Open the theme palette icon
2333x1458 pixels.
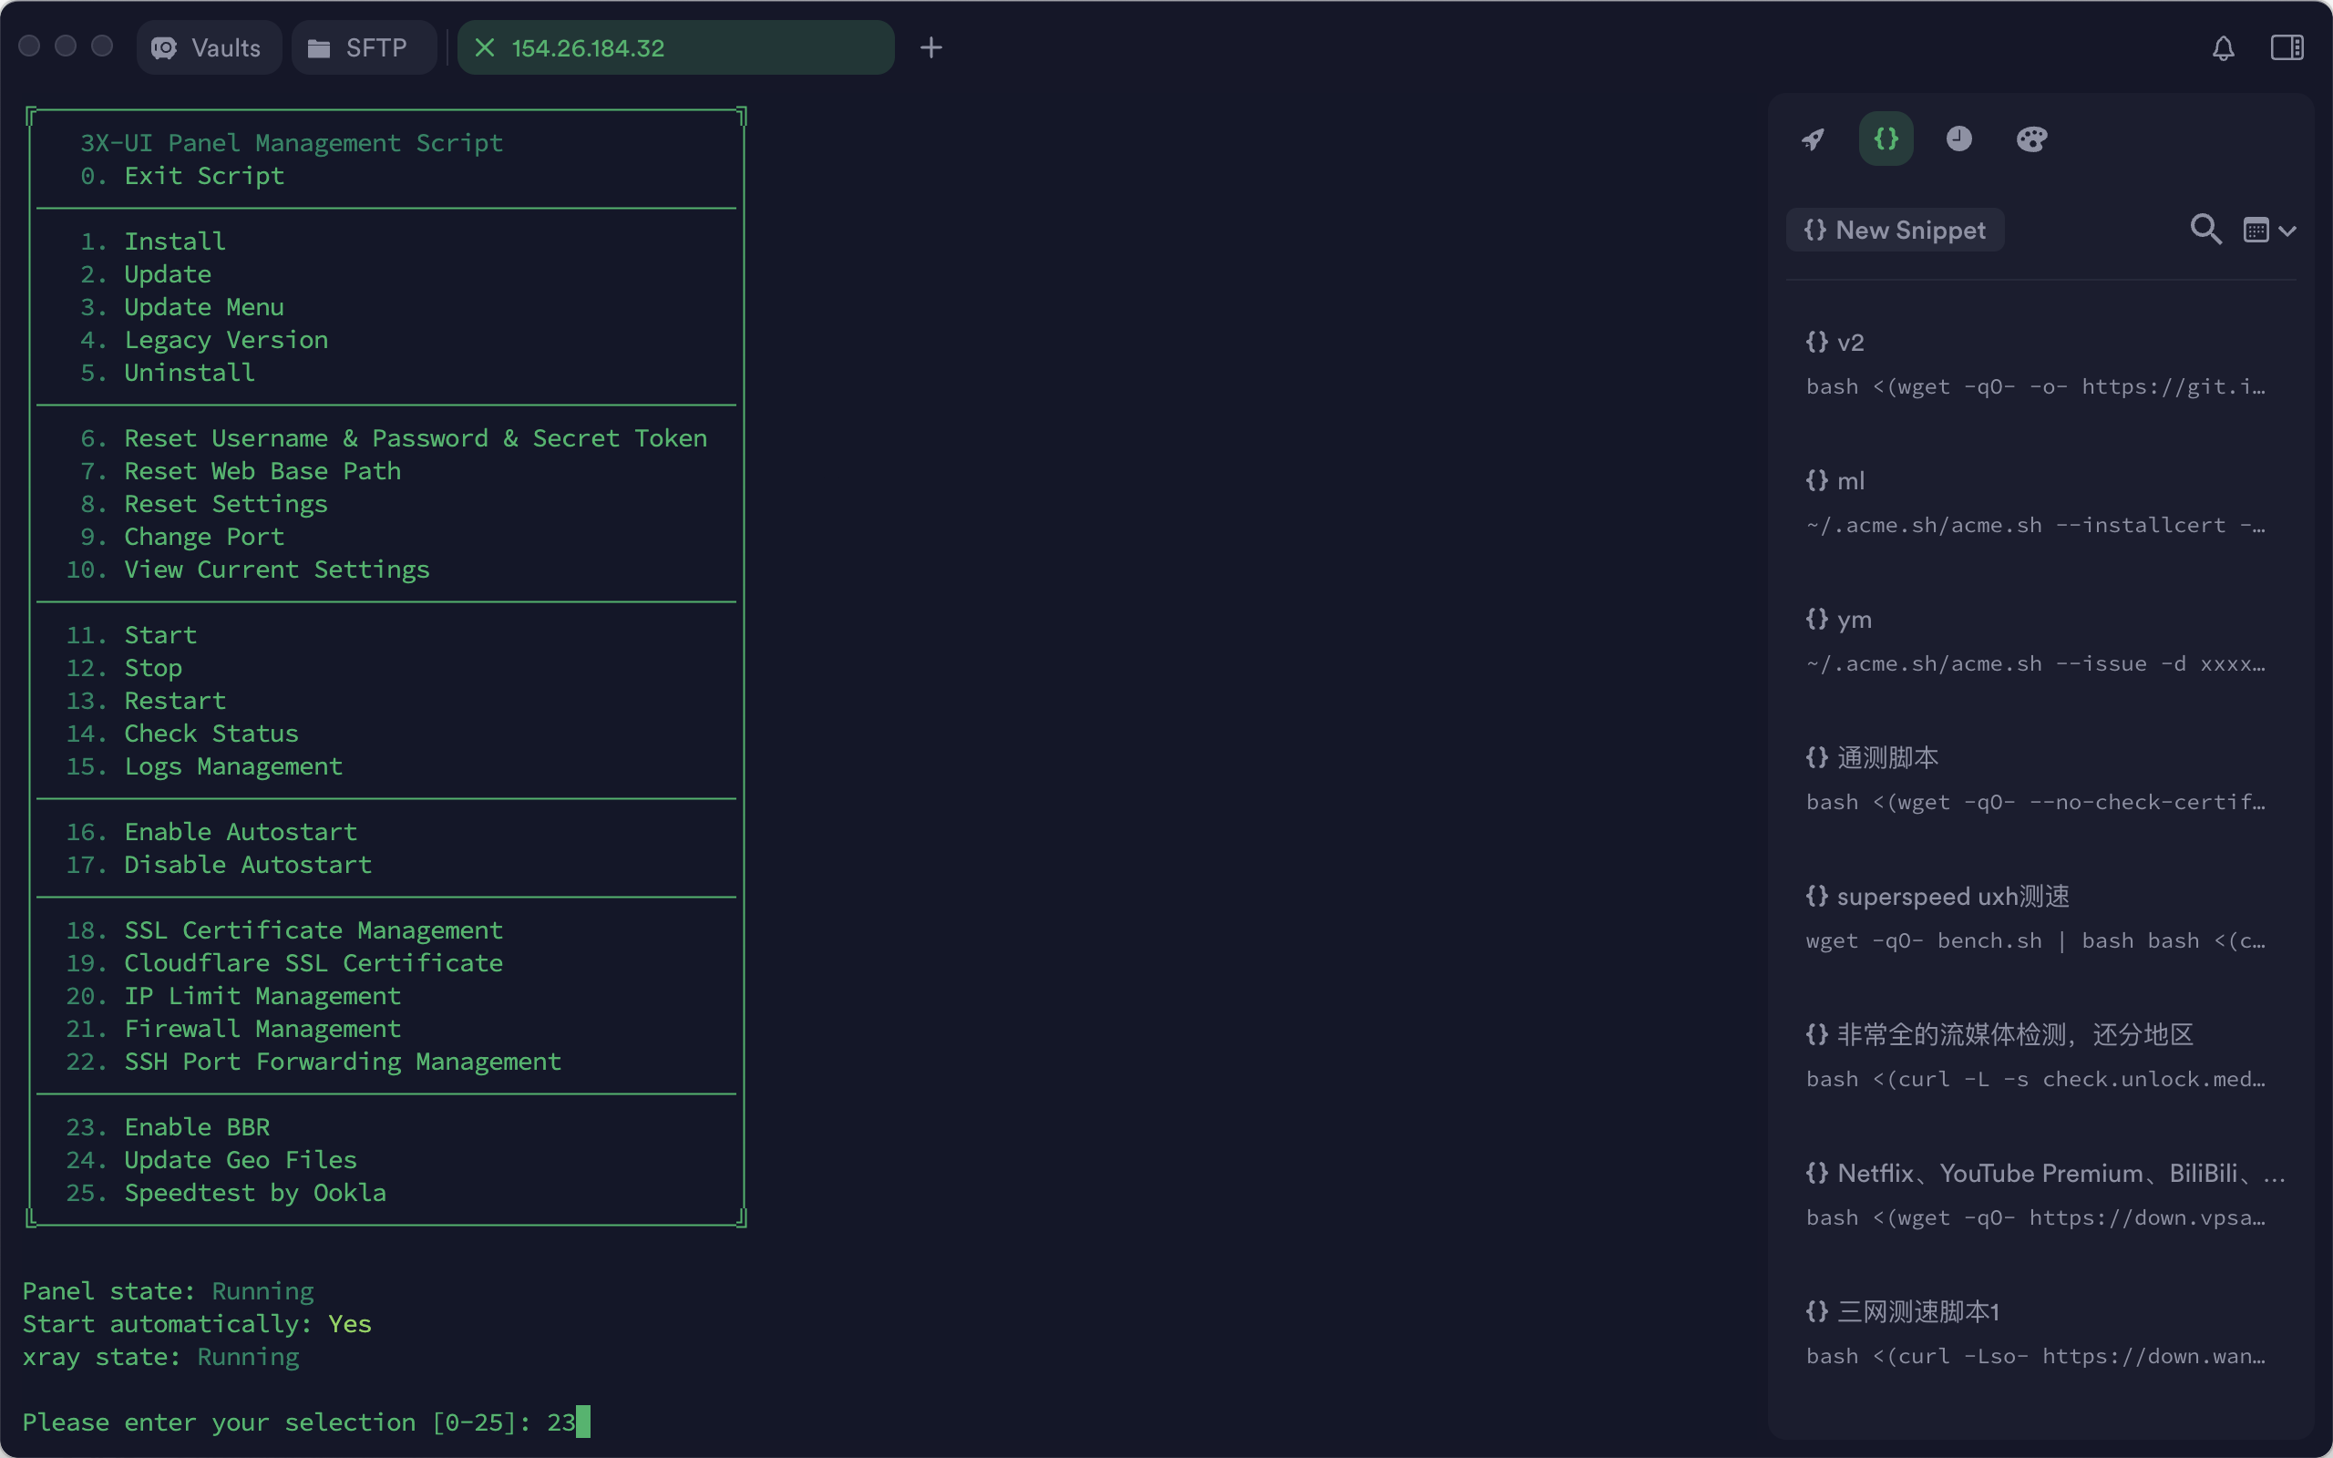tap(2031, 139)
